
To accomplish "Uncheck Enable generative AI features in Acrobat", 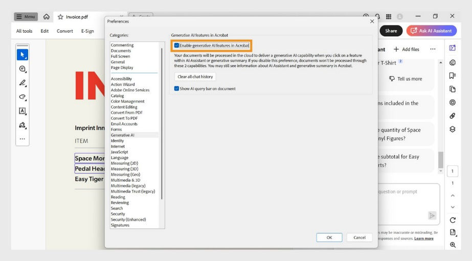I will [x=177, y=46].
